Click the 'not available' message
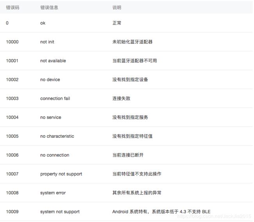This screenshot has height=222, width=254. pyautogui.click(x=53, y=61)
